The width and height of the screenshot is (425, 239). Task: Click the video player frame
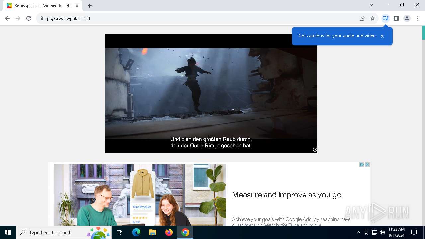click(211, 94)
